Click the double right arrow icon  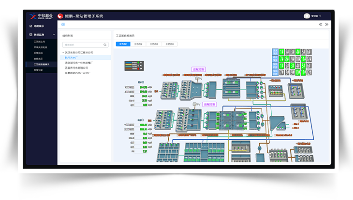(x=327, y=24)
